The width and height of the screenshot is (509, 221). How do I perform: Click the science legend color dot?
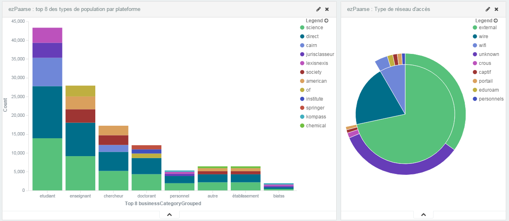302,28
